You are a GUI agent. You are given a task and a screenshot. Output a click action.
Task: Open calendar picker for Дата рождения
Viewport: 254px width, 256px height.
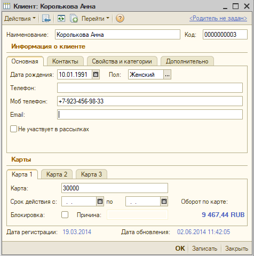(x=96, y=75)
